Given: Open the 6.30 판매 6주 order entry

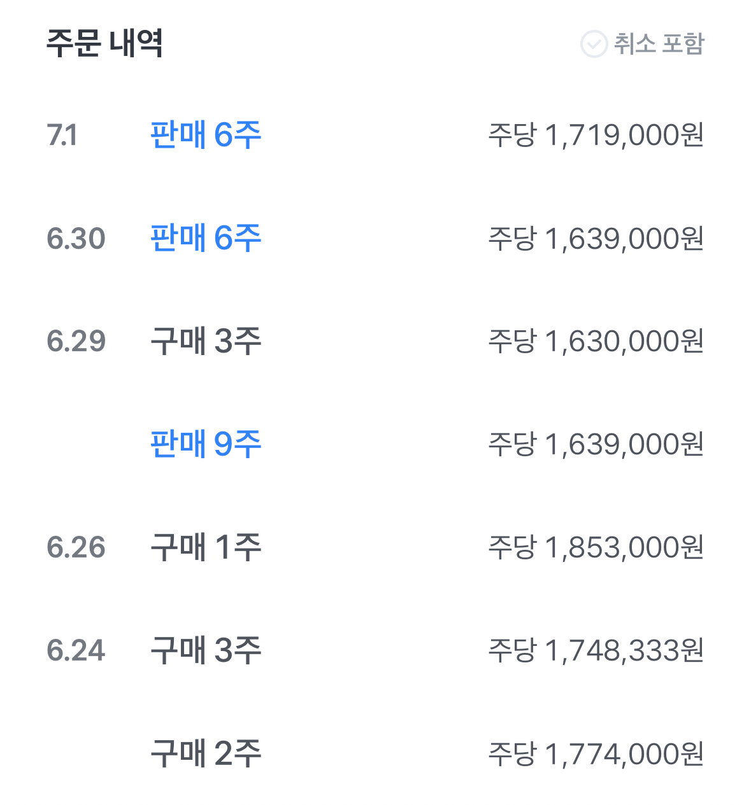Looking at the screenshot, I should [x=375, y=238].
